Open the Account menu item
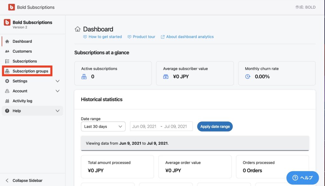The height and width of the screenshot is (186, 325). [20, 91]
